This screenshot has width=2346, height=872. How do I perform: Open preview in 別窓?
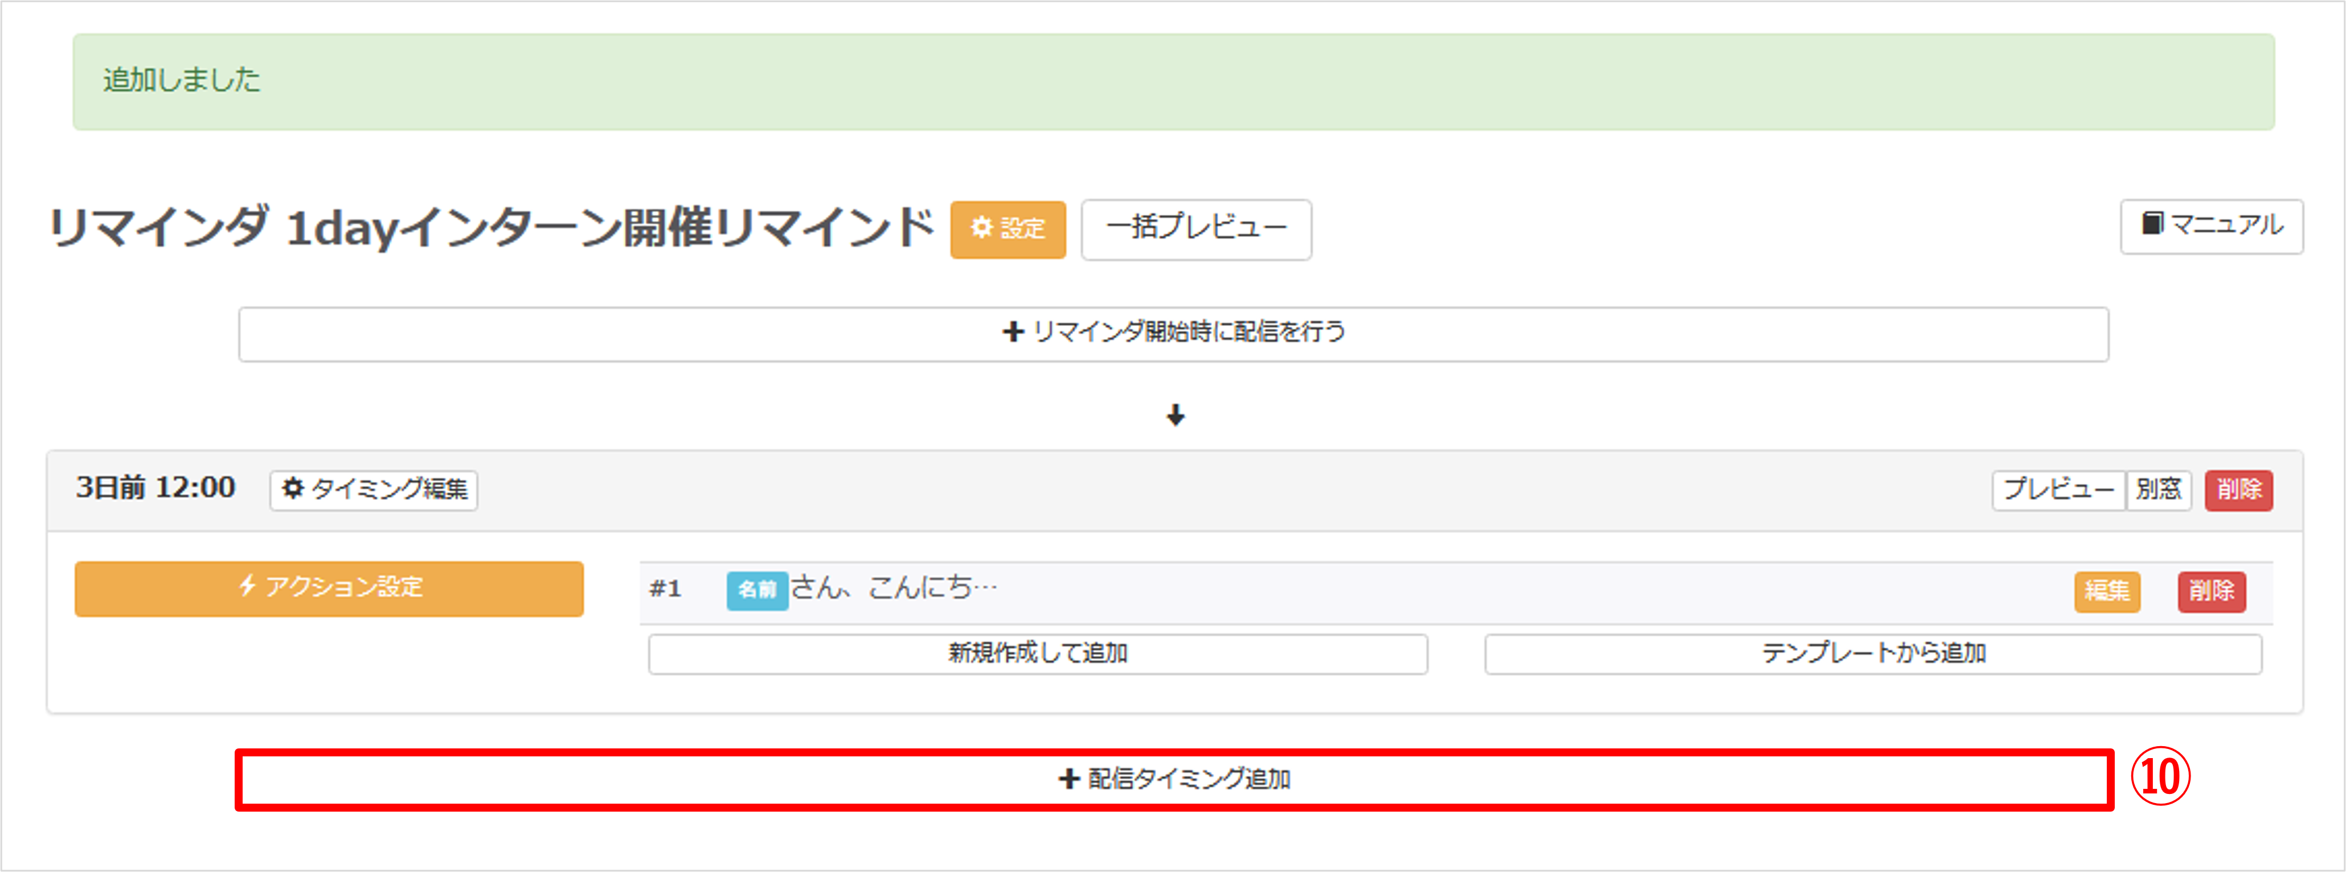pyautogui.click(x=2159, y=490)
